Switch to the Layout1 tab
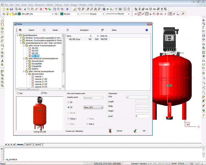This screenshot has height=165, width=206. click(29, 144)
